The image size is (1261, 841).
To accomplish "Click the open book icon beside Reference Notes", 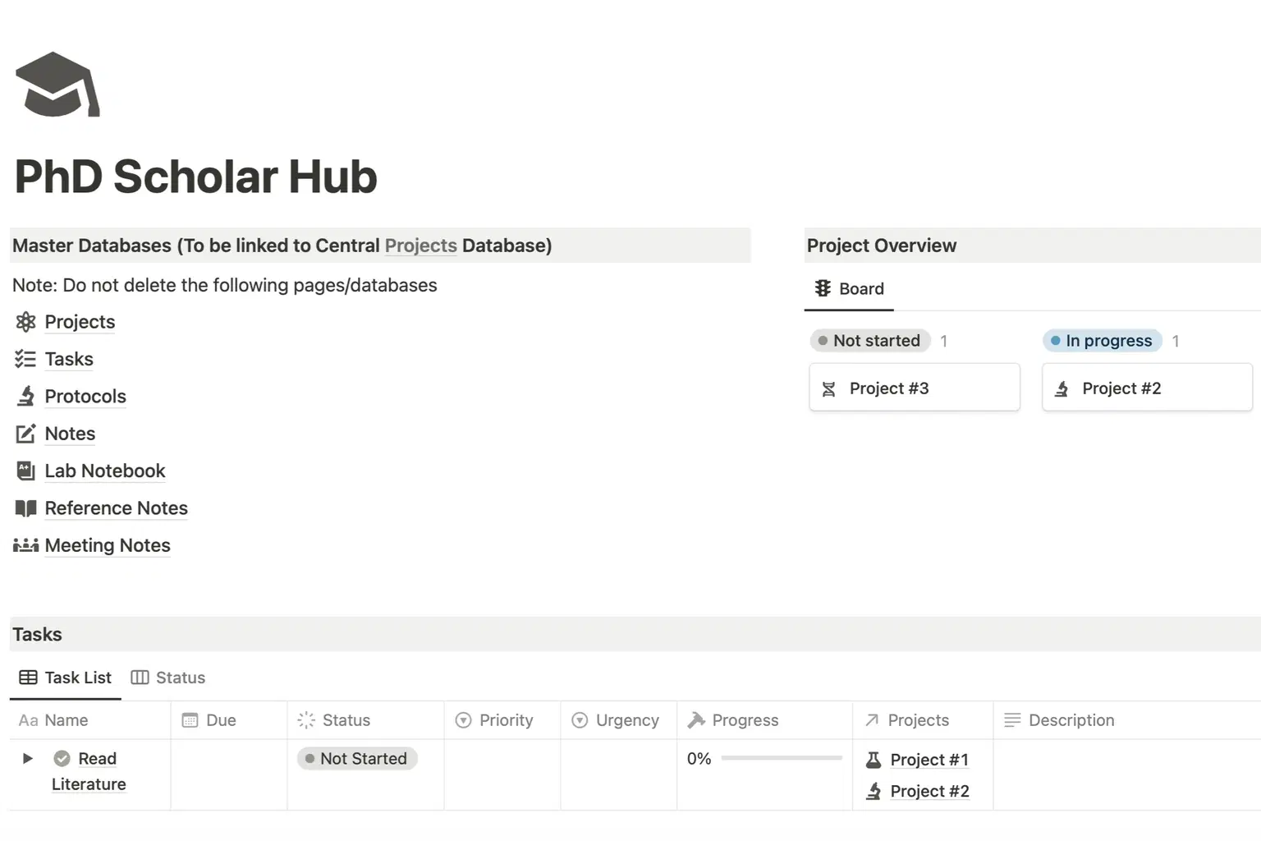I will click(26, 508).
